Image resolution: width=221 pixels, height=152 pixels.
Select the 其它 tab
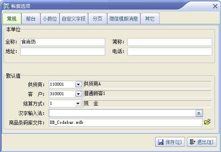coord(150,19)
